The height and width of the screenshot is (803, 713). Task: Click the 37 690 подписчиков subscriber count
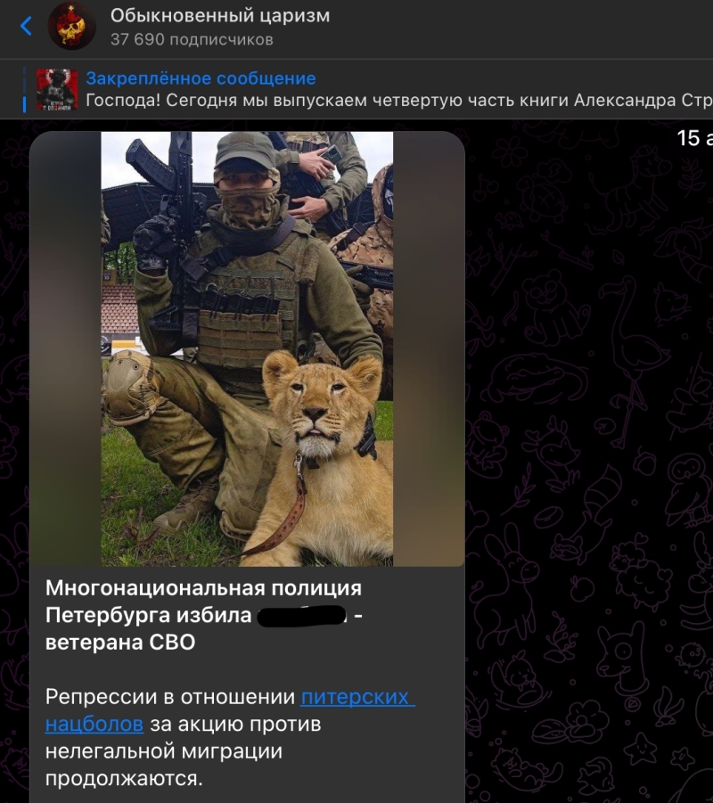[x=192, y=39]
